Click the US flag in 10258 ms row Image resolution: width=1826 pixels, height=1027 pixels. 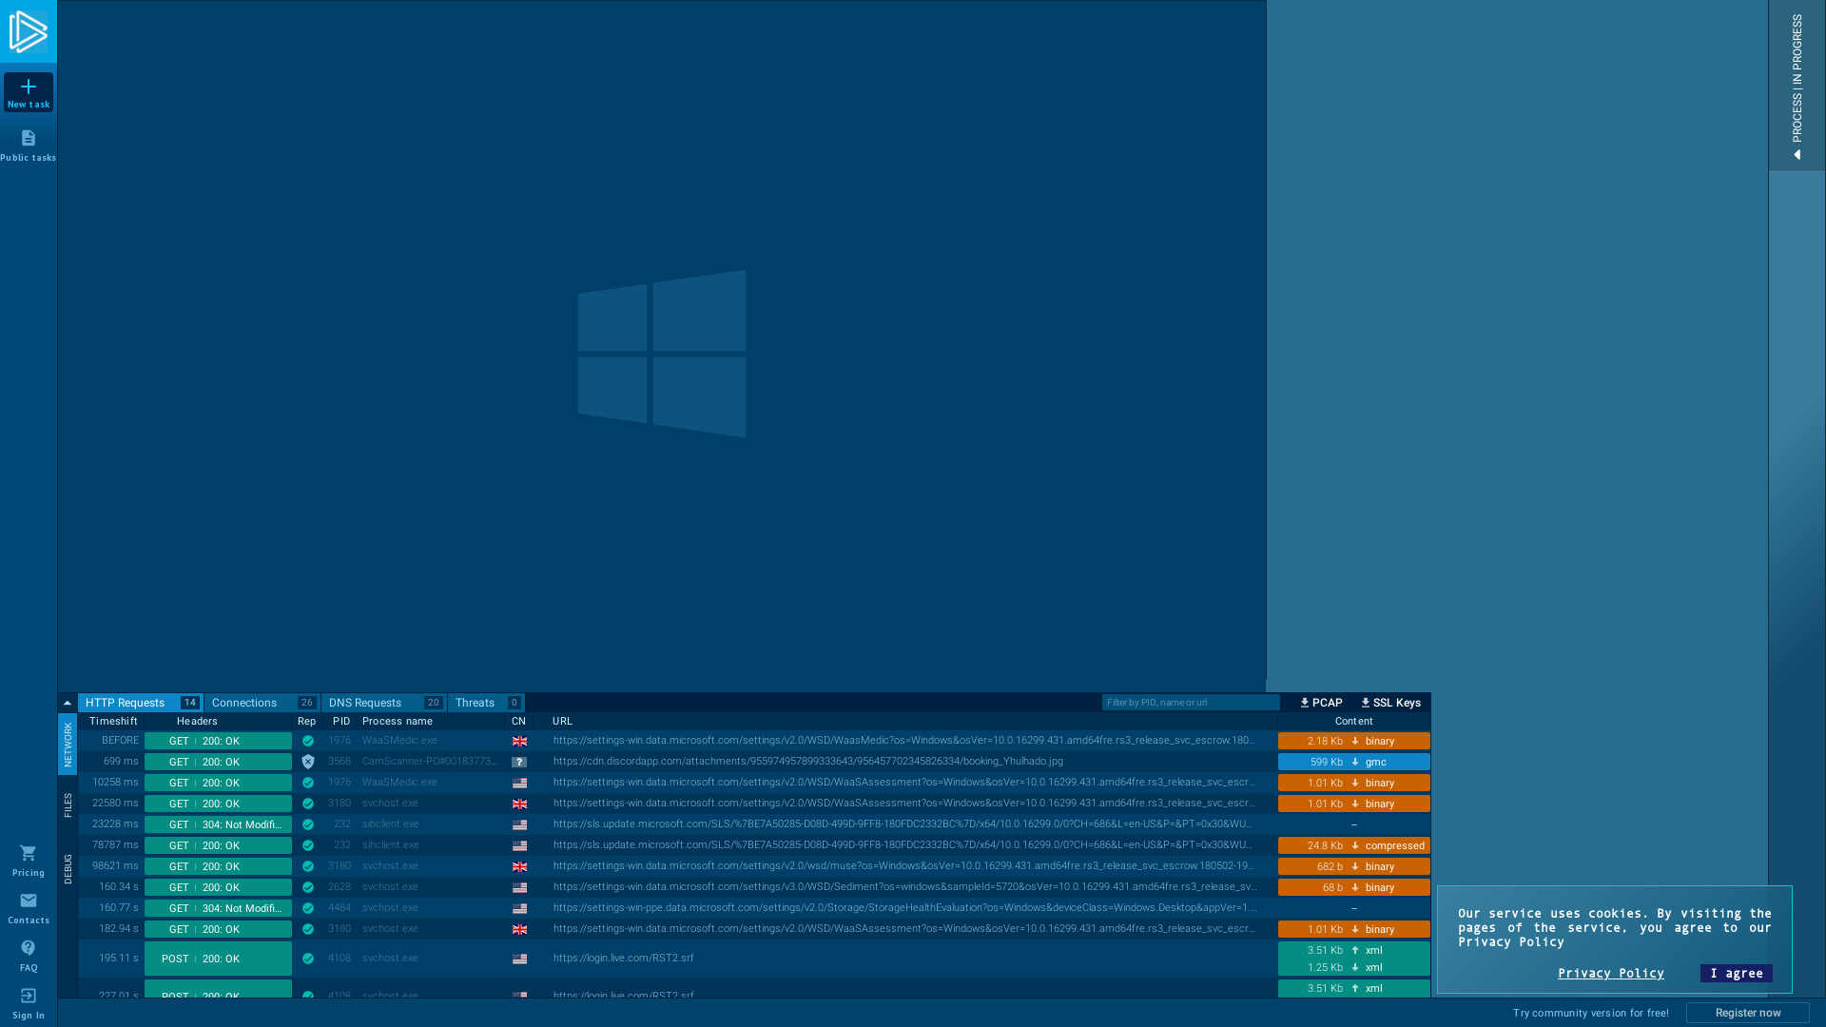pos(519,783)
